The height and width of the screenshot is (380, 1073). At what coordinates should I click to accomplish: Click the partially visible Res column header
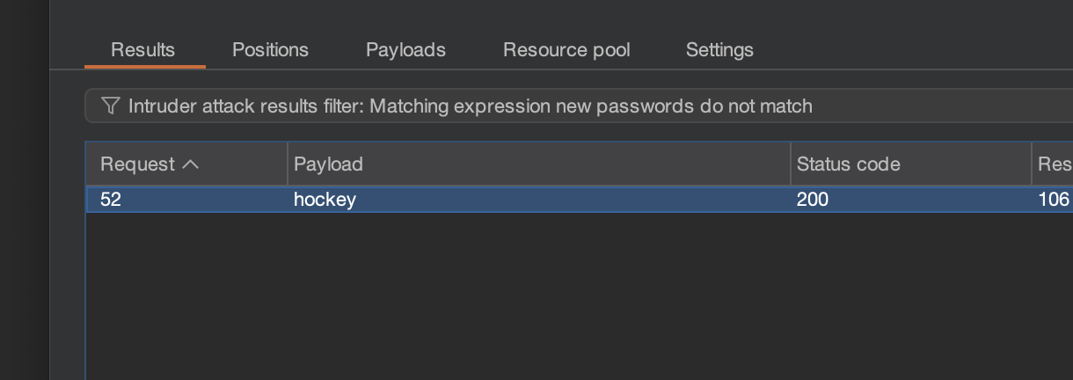coord(1054,164)
